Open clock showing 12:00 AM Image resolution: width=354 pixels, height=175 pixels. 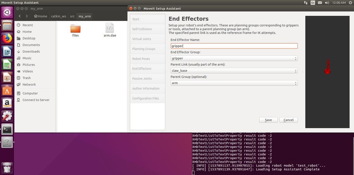(x=339, y=3)
